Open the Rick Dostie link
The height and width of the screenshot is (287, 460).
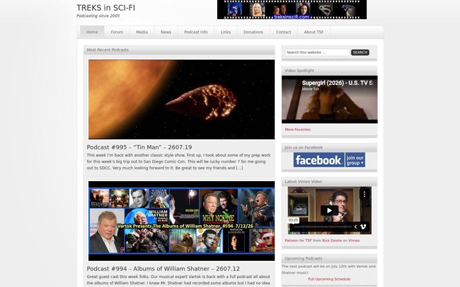tap(332, 240)
